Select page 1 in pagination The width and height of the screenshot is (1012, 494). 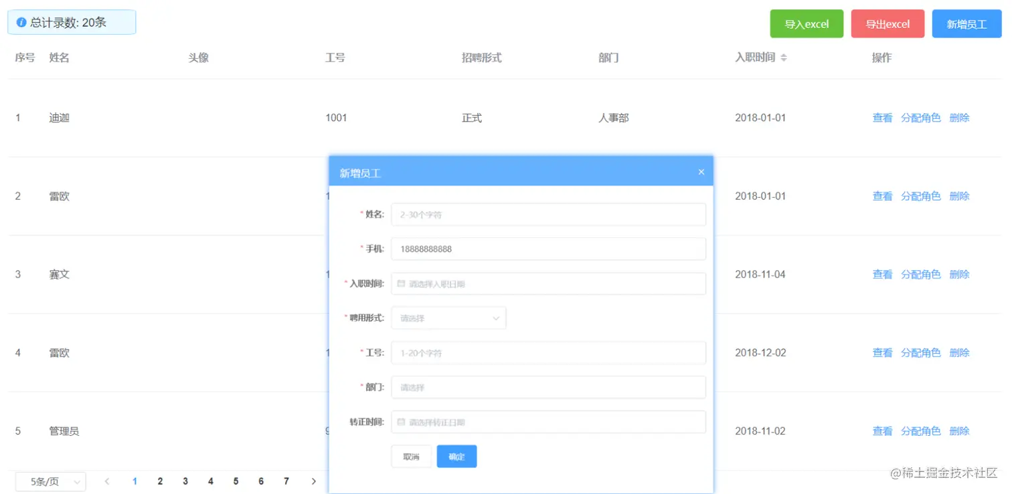[135, 481]
